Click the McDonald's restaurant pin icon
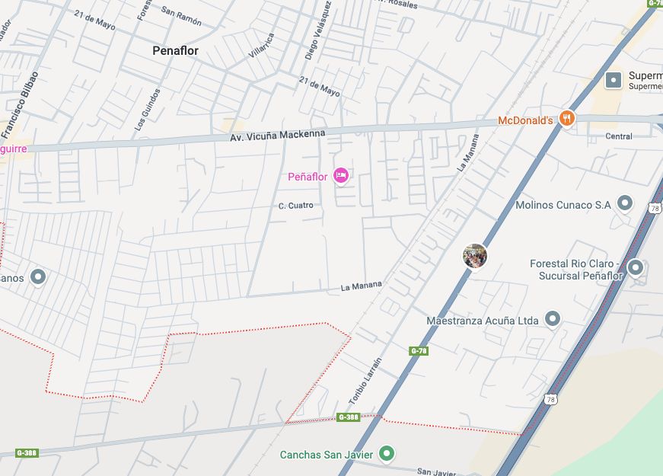663x476 pixels. [566, 119]
